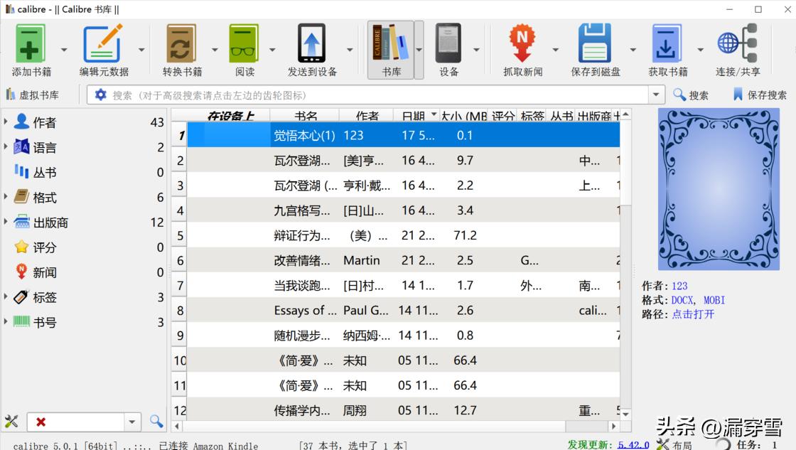796x450 pixels.
Task: Select the 获取书籍 (Get books) icon
Action: 667,43
